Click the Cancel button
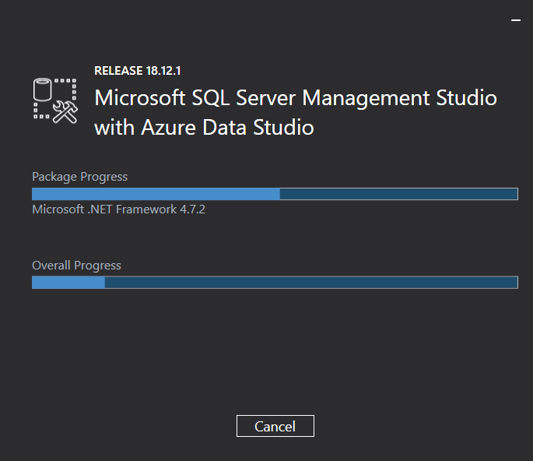The height and width of the screenshot is (461, 533). click(x=275, y=426)
